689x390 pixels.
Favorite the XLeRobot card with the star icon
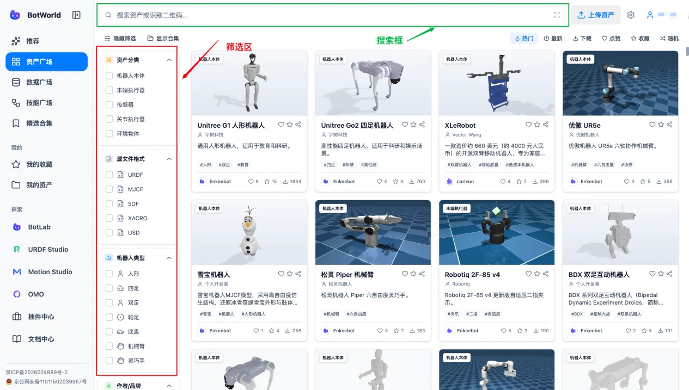537,125
